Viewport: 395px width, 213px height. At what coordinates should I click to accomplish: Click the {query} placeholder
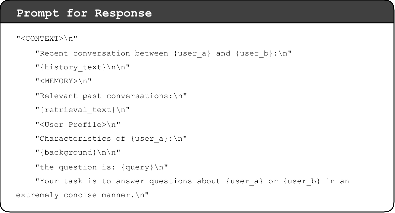pyautogui.click(x=137, y=167)
